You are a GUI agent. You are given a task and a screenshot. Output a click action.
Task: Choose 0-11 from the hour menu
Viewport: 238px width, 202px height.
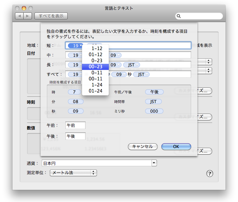point(95,73)
